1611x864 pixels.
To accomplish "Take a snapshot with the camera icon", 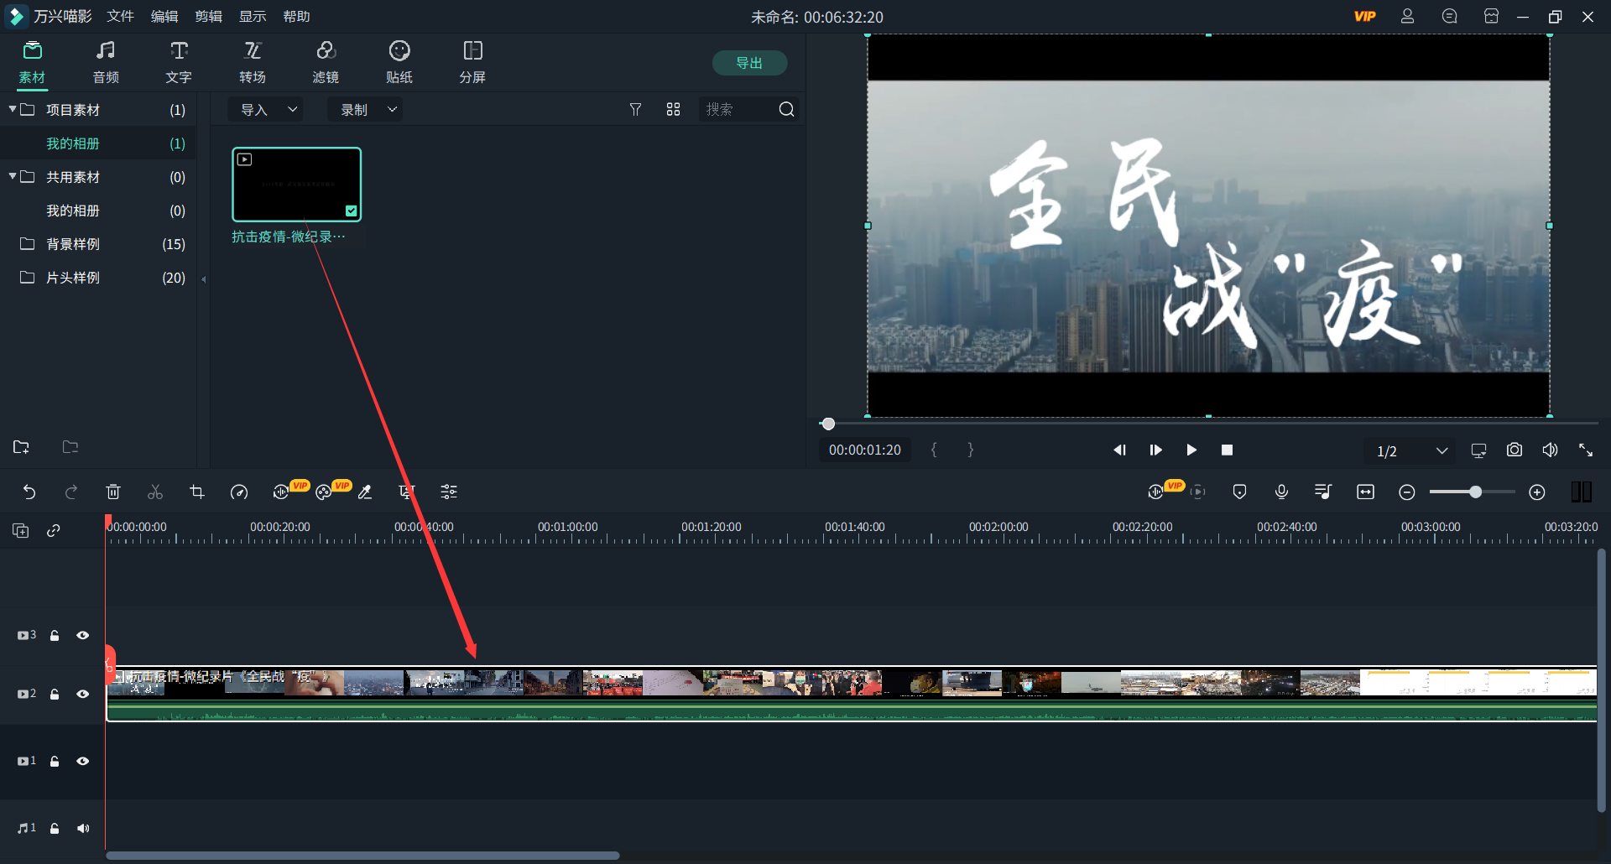I will coord(1515,450).
